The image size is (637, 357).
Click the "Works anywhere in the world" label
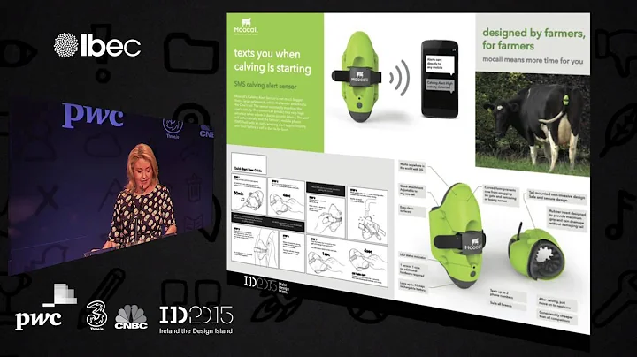pyautogui.click(x=412, y=166)
